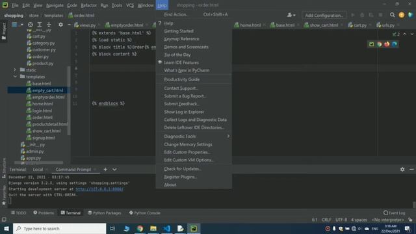416x234 pixels.
Task: Open in Edge browser icon
Action: click(395, 44)
